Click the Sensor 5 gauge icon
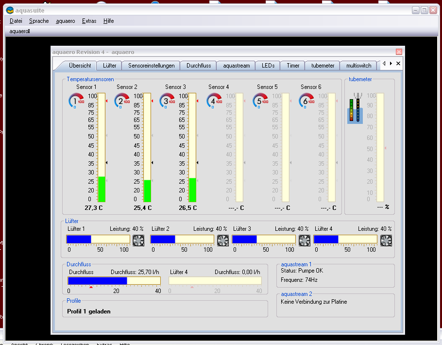 [260, 101]
